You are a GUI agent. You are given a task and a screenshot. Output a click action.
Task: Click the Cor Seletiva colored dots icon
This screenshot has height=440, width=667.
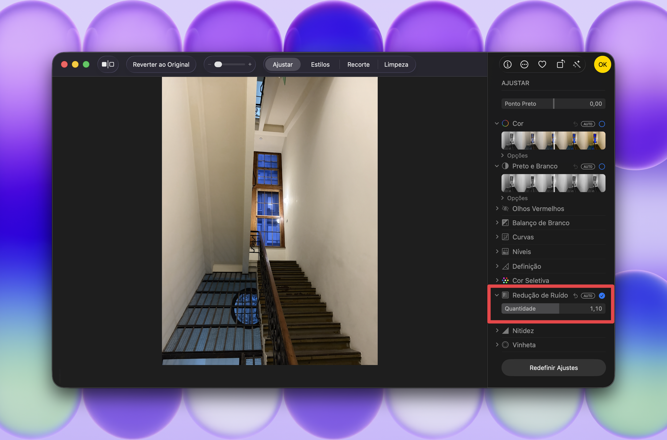coord(505,280)
